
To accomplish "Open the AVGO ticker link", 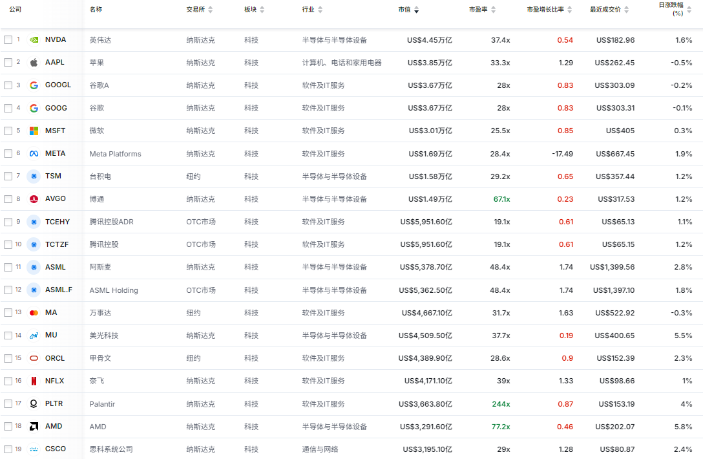I will [x=56, y=199].
